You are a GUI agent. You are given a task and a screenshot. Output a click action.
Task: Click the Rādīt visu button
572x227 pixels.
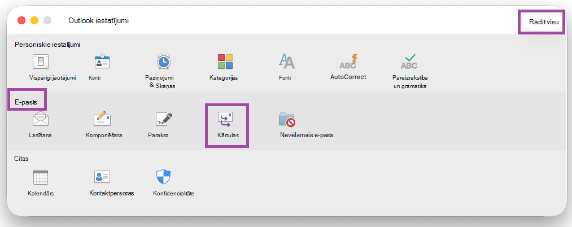(544, 22)
